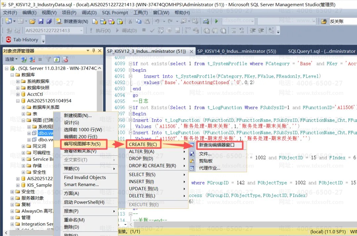Pin the Object Explorer panel with pushpin
The height and width of the screenshot is (236, 357).
click(94, 51)
